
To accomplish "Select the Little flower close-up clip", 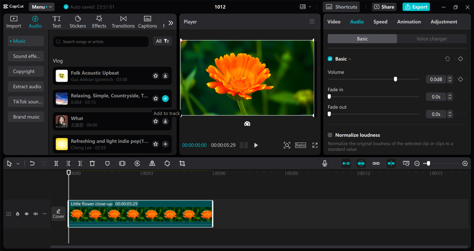I will pyautogui.click(x=140, y=214).
